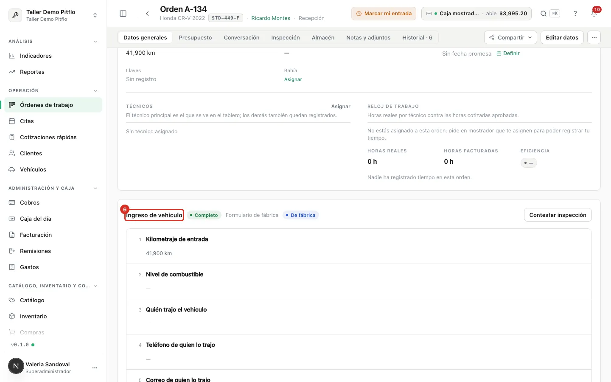The image size is (611, 382).
Task: Collapse the Análisis sidebar section
Action: click(95, 42)
